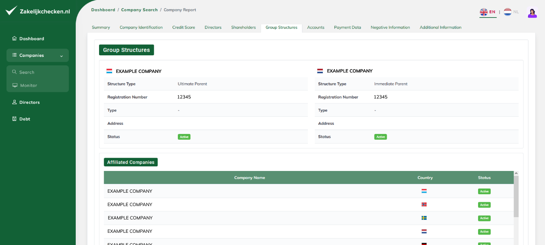The image size is (545, 245).
Task: Click the Norway flag in Affiliated Companies
Action: (424, 205)
